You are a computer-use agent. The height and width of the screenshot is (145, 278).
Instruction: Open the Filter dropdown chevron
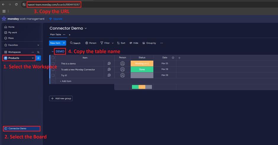113,43
